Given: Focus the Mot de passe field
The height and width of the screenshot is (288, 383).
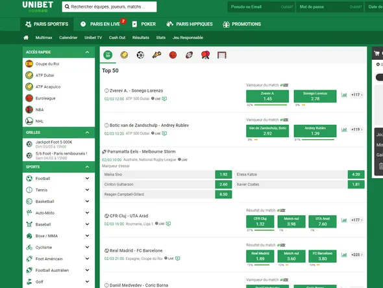Looking at the screenshot, I should pos(330,7).
